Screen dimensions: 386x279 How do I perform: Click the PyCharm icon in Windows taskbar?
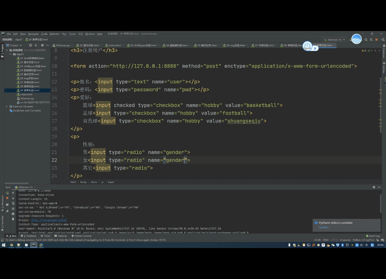(x=34, y=245)
